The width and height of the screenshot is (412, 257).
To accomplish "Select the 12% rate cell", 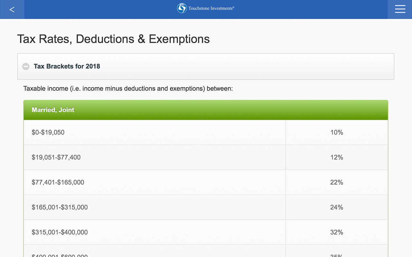I will (x=337, y=157).
